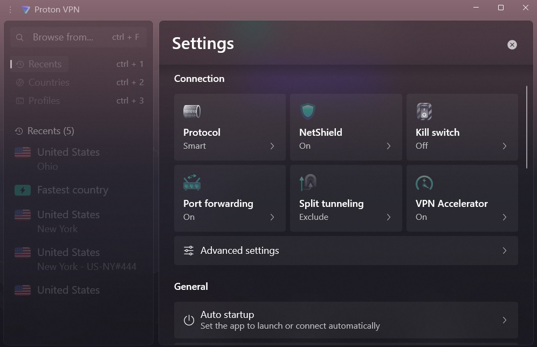Open the Profiles section

click(45, 100)
